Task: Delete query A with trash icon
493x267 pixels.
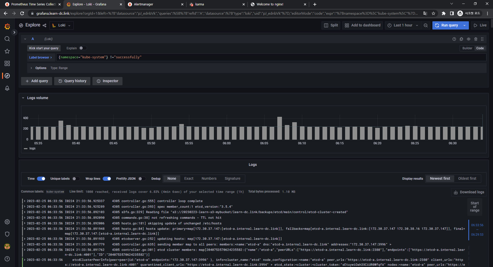Action: tap(476, 39)
